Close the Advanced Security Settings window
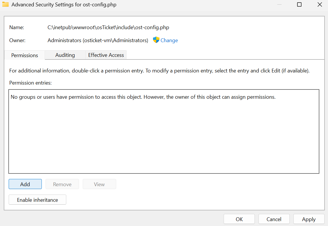Screen dimensions: 328x226 coord(320,5)
